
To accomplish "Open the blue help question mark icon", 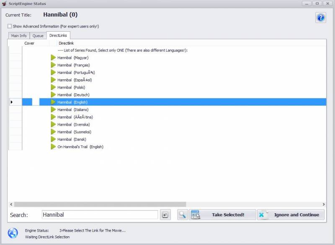I will [320, 18].
